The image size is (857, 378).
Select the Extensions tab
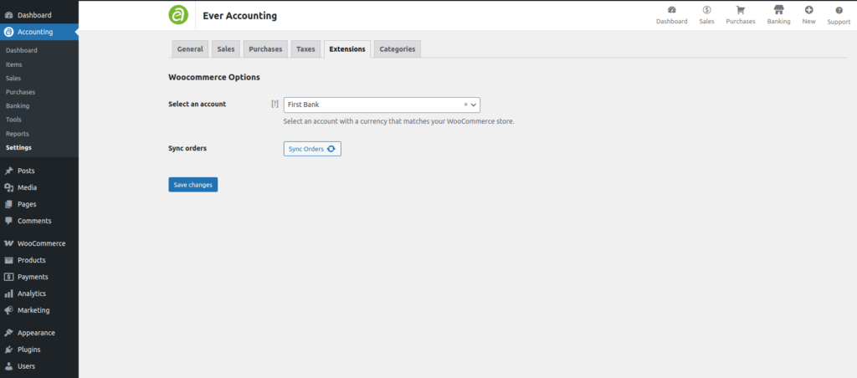pyautogui.click(x=347, y=49)
